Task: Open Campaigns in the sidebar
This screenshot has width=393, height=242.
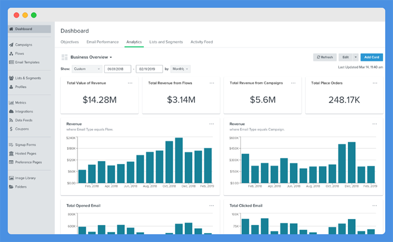Action: [x=24, y=45]
